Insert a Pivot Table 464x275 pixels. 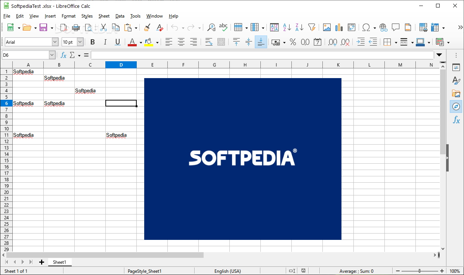point(352,27)
